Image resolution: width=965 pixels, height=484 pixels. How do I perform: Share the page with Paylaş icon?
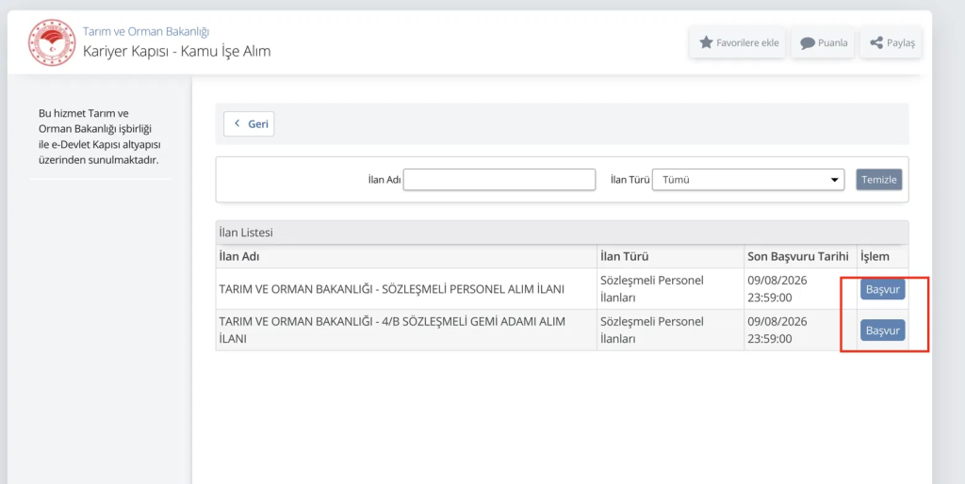click(x=891, y=42)
